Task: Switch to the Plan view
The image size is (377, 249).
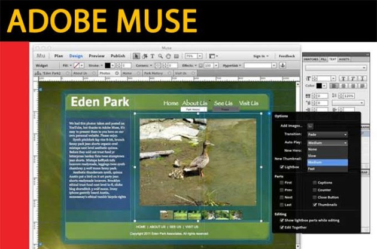Action: pyautogui.click(x=59, y=56)
